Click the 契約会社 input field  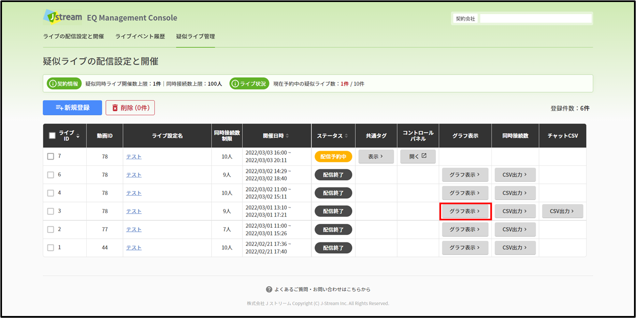[536, 18]
